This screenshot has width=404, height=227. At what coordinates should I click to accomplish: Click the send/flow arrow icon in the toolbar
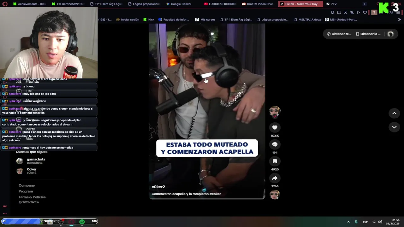point(358,12)
